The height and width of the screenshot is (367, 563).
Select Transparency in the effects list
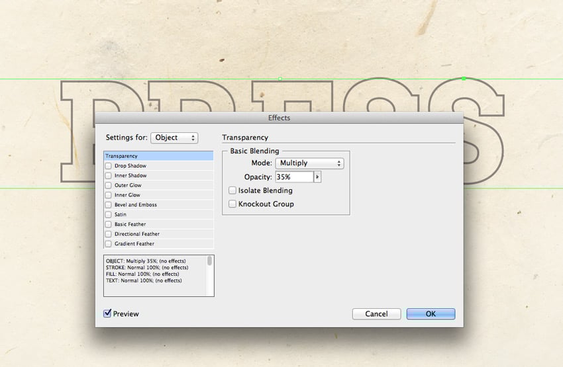point(158,156)
